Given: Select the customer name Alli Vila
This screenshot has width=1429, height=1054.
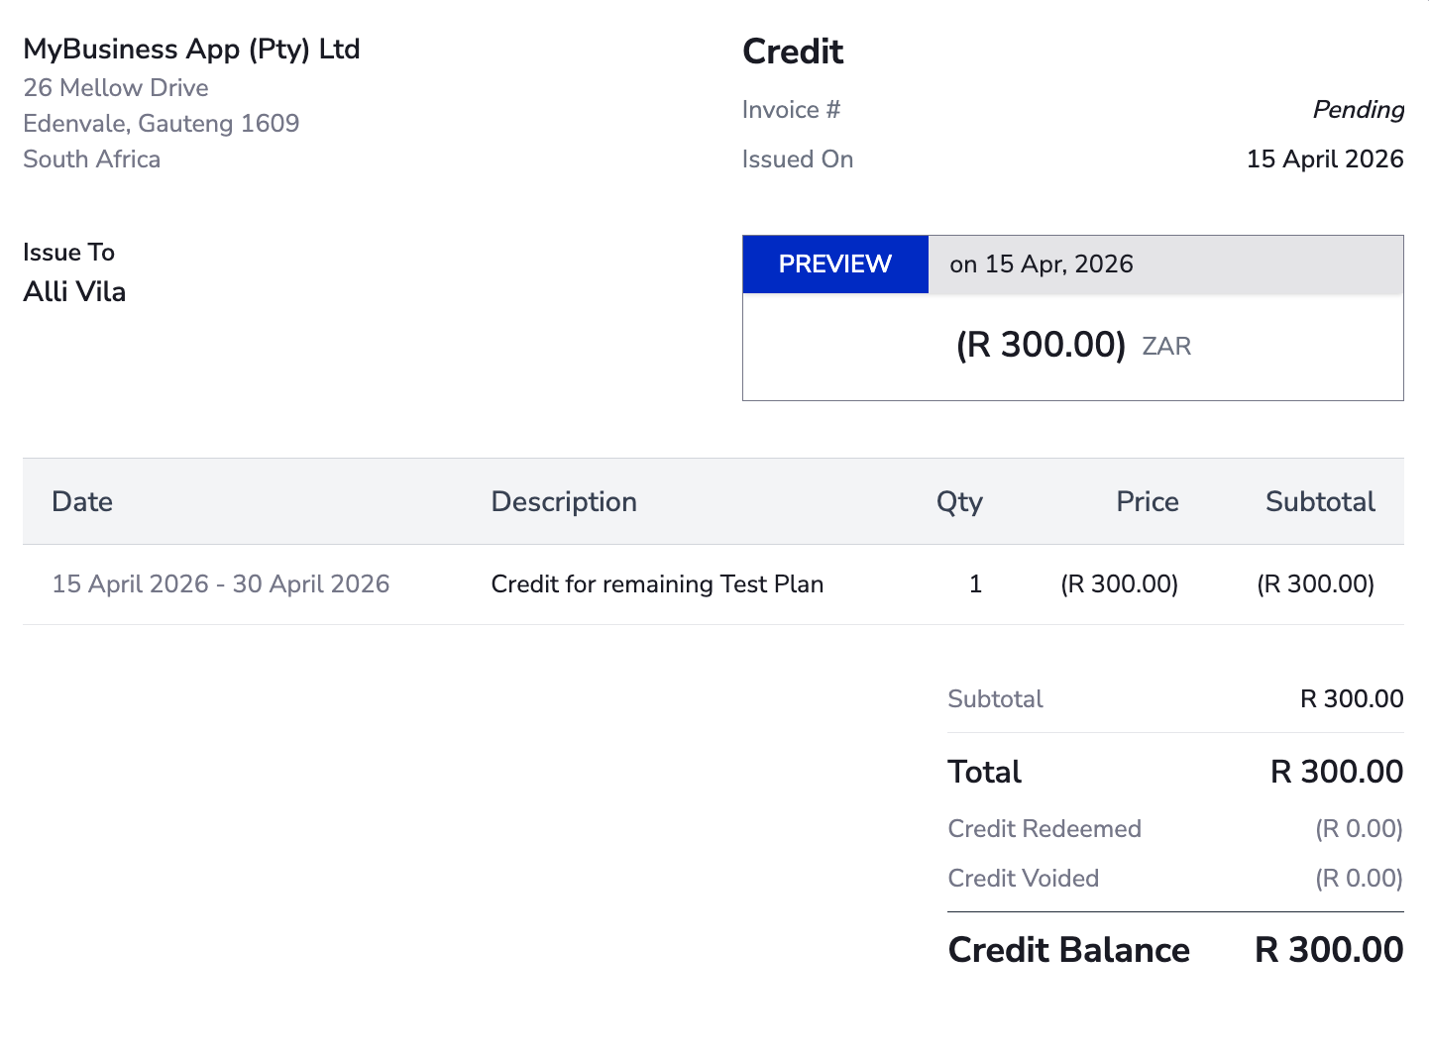Looking at the screenshot, I should point(74,292).
